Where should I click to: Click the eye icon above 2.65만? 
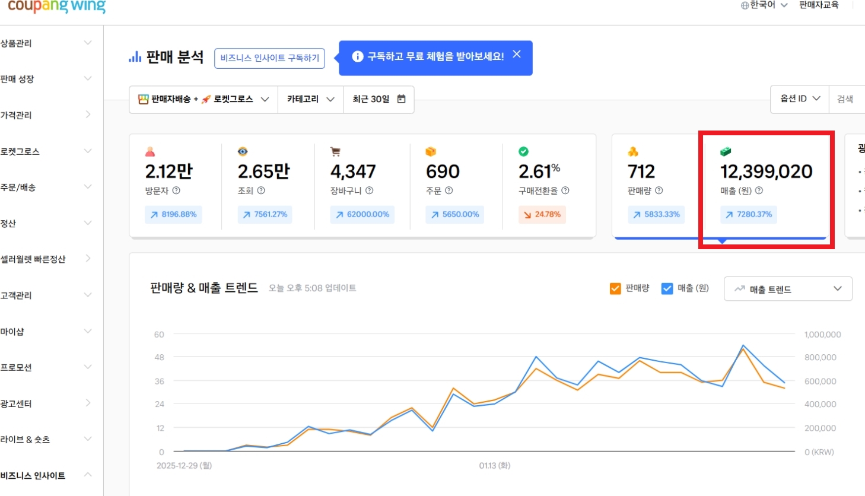pyautogui.click(x=243, y=152)
